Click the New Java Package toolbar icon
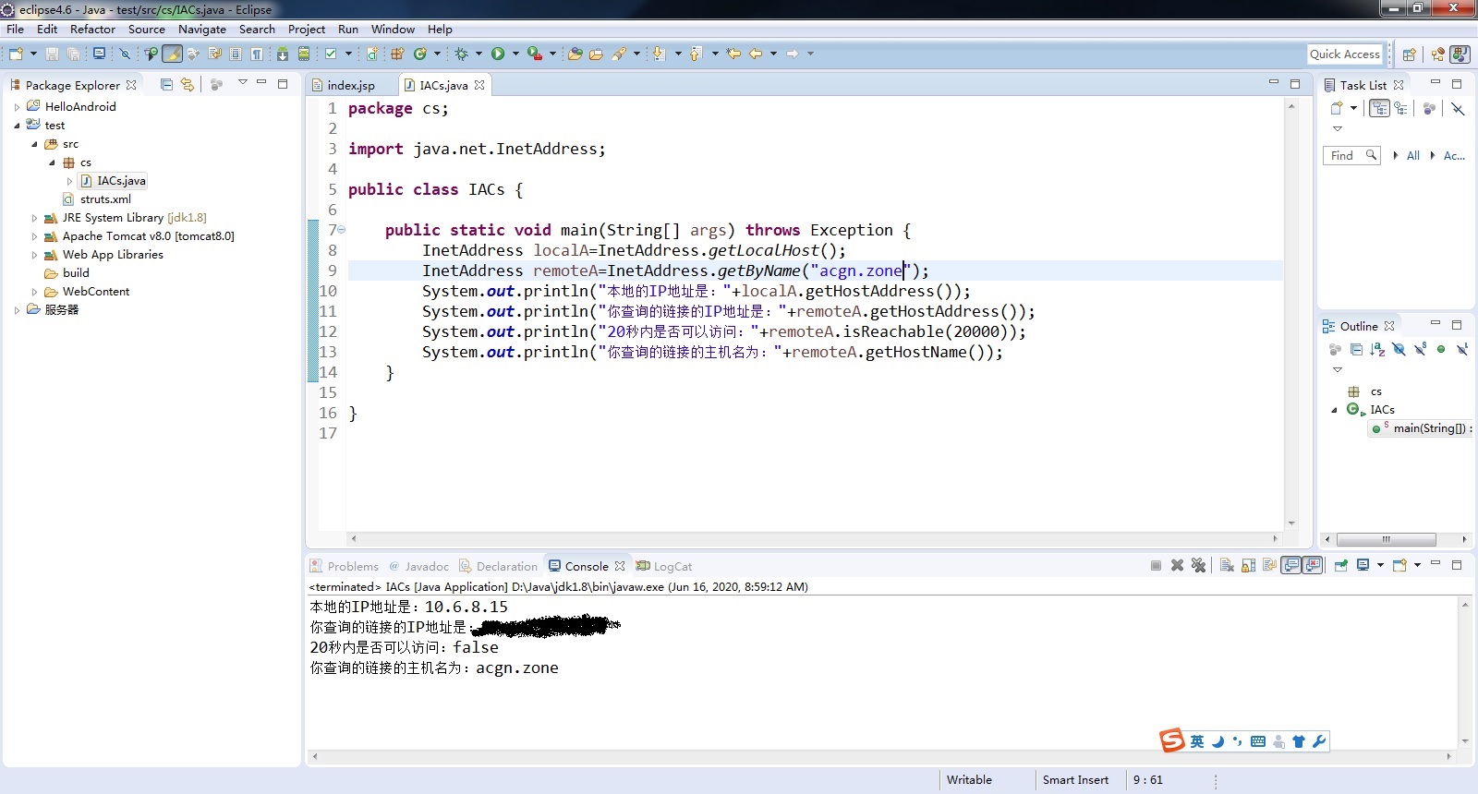 [x=397, y=54]
